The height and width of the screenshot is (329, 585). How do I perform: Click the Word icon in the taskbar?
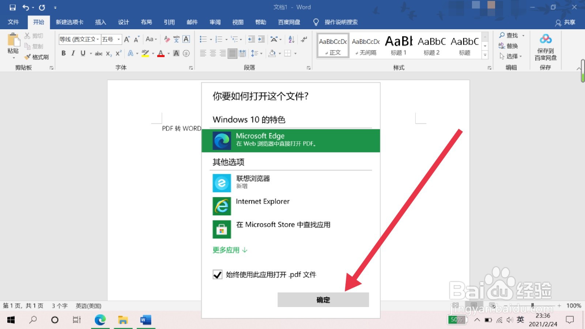click(145, 320)
